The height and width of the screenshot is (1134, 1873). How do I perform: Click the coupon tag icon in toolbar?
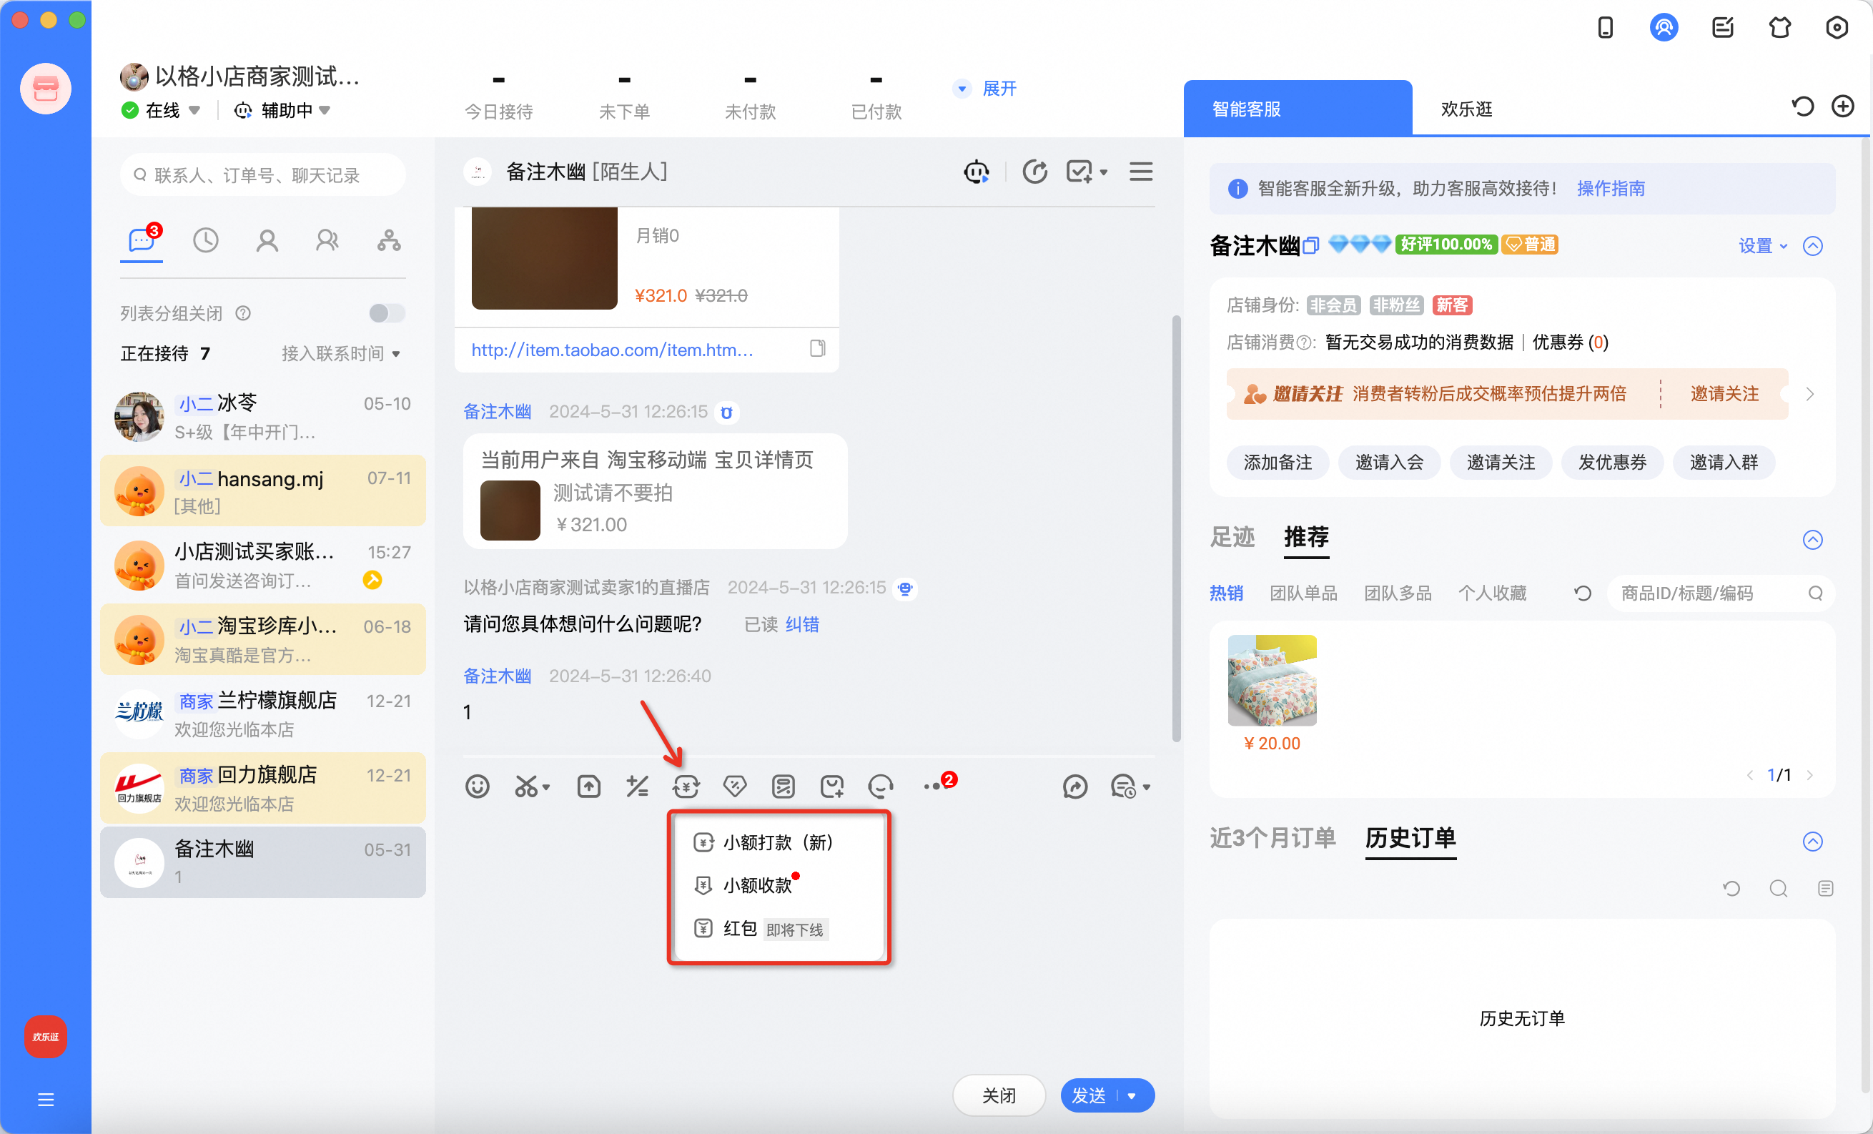(x=734, y=786)
